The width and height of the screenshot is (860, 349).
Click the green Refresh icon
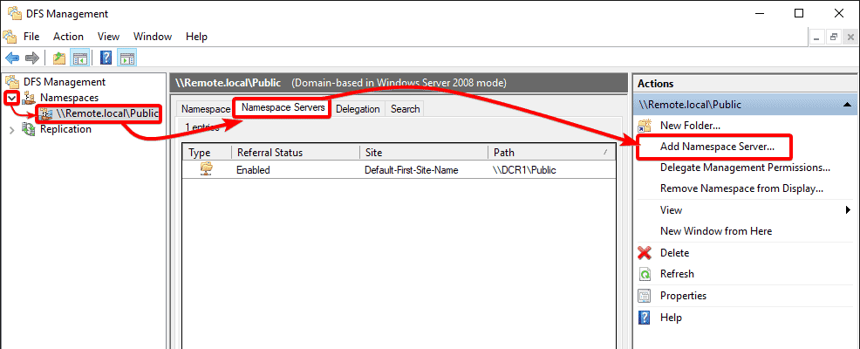coord(645,274)
